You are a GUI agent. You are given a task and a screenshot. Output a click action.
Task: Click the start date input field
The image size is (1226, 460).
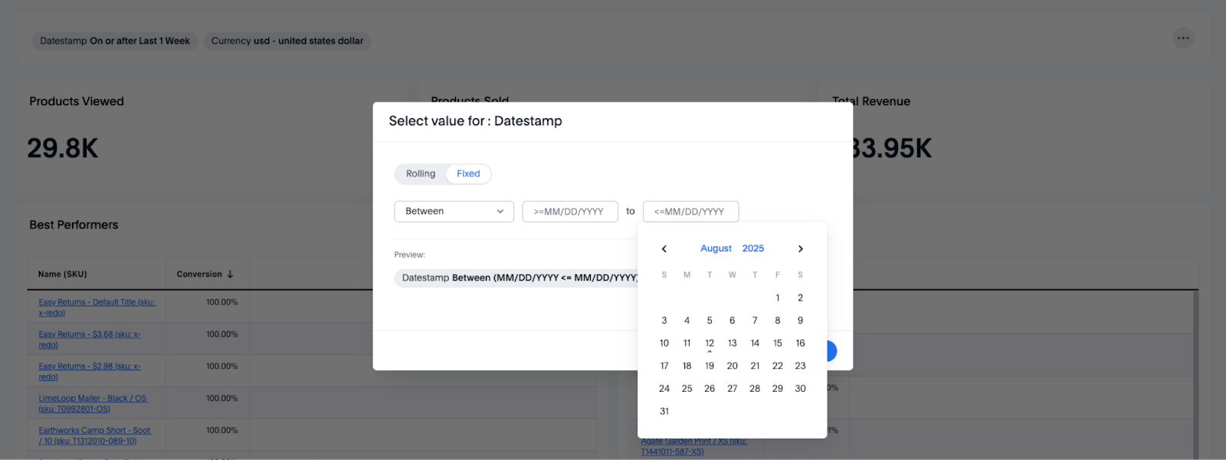(569, 212)
